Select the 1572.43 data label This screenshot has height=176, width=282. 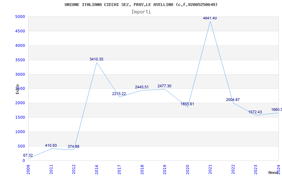point(255,112)
